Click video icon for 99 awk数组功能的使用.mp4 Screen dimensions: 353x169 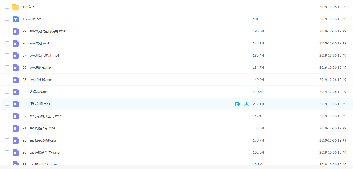[16, 31]
